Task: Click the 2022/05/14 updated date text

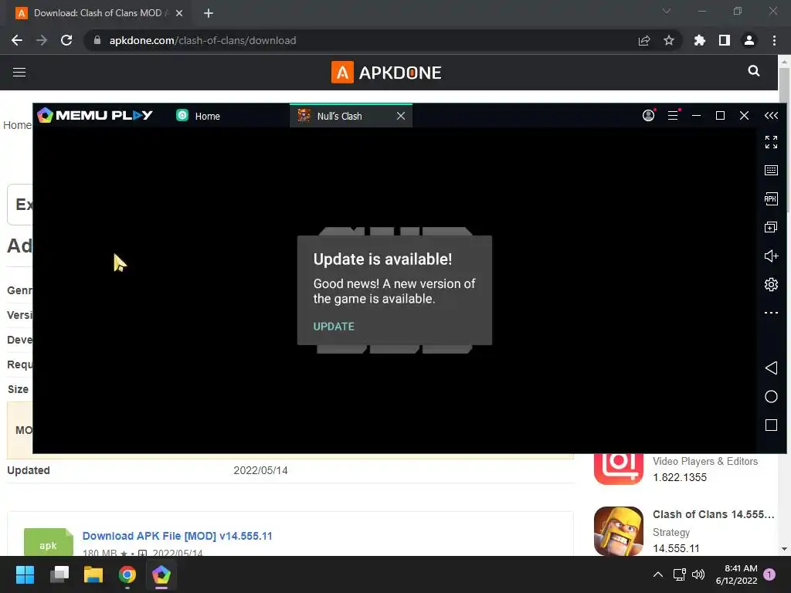Action: coord(260,470)
